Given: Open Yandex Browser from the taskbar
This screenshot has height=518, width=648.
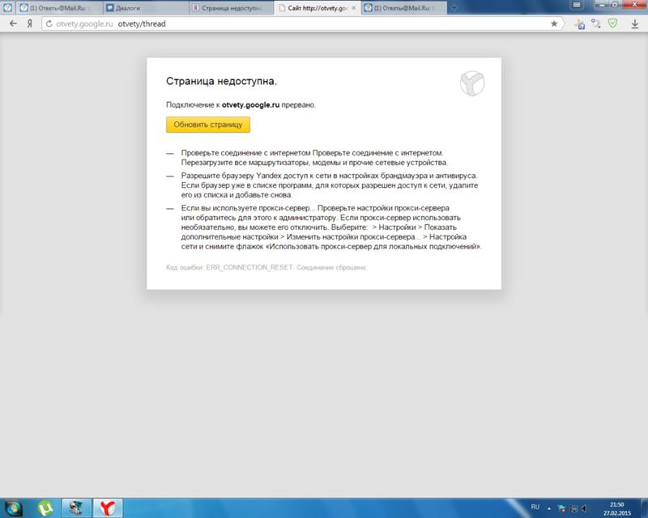Looking at the screenshot, I should click(108, 508).
